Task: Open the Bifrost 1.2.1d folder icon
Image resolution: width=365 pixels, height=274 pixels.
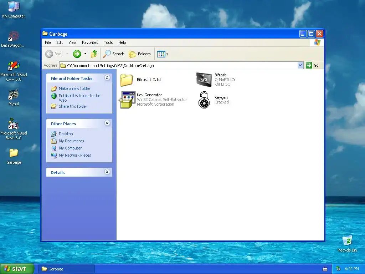Action: point(127,80)
